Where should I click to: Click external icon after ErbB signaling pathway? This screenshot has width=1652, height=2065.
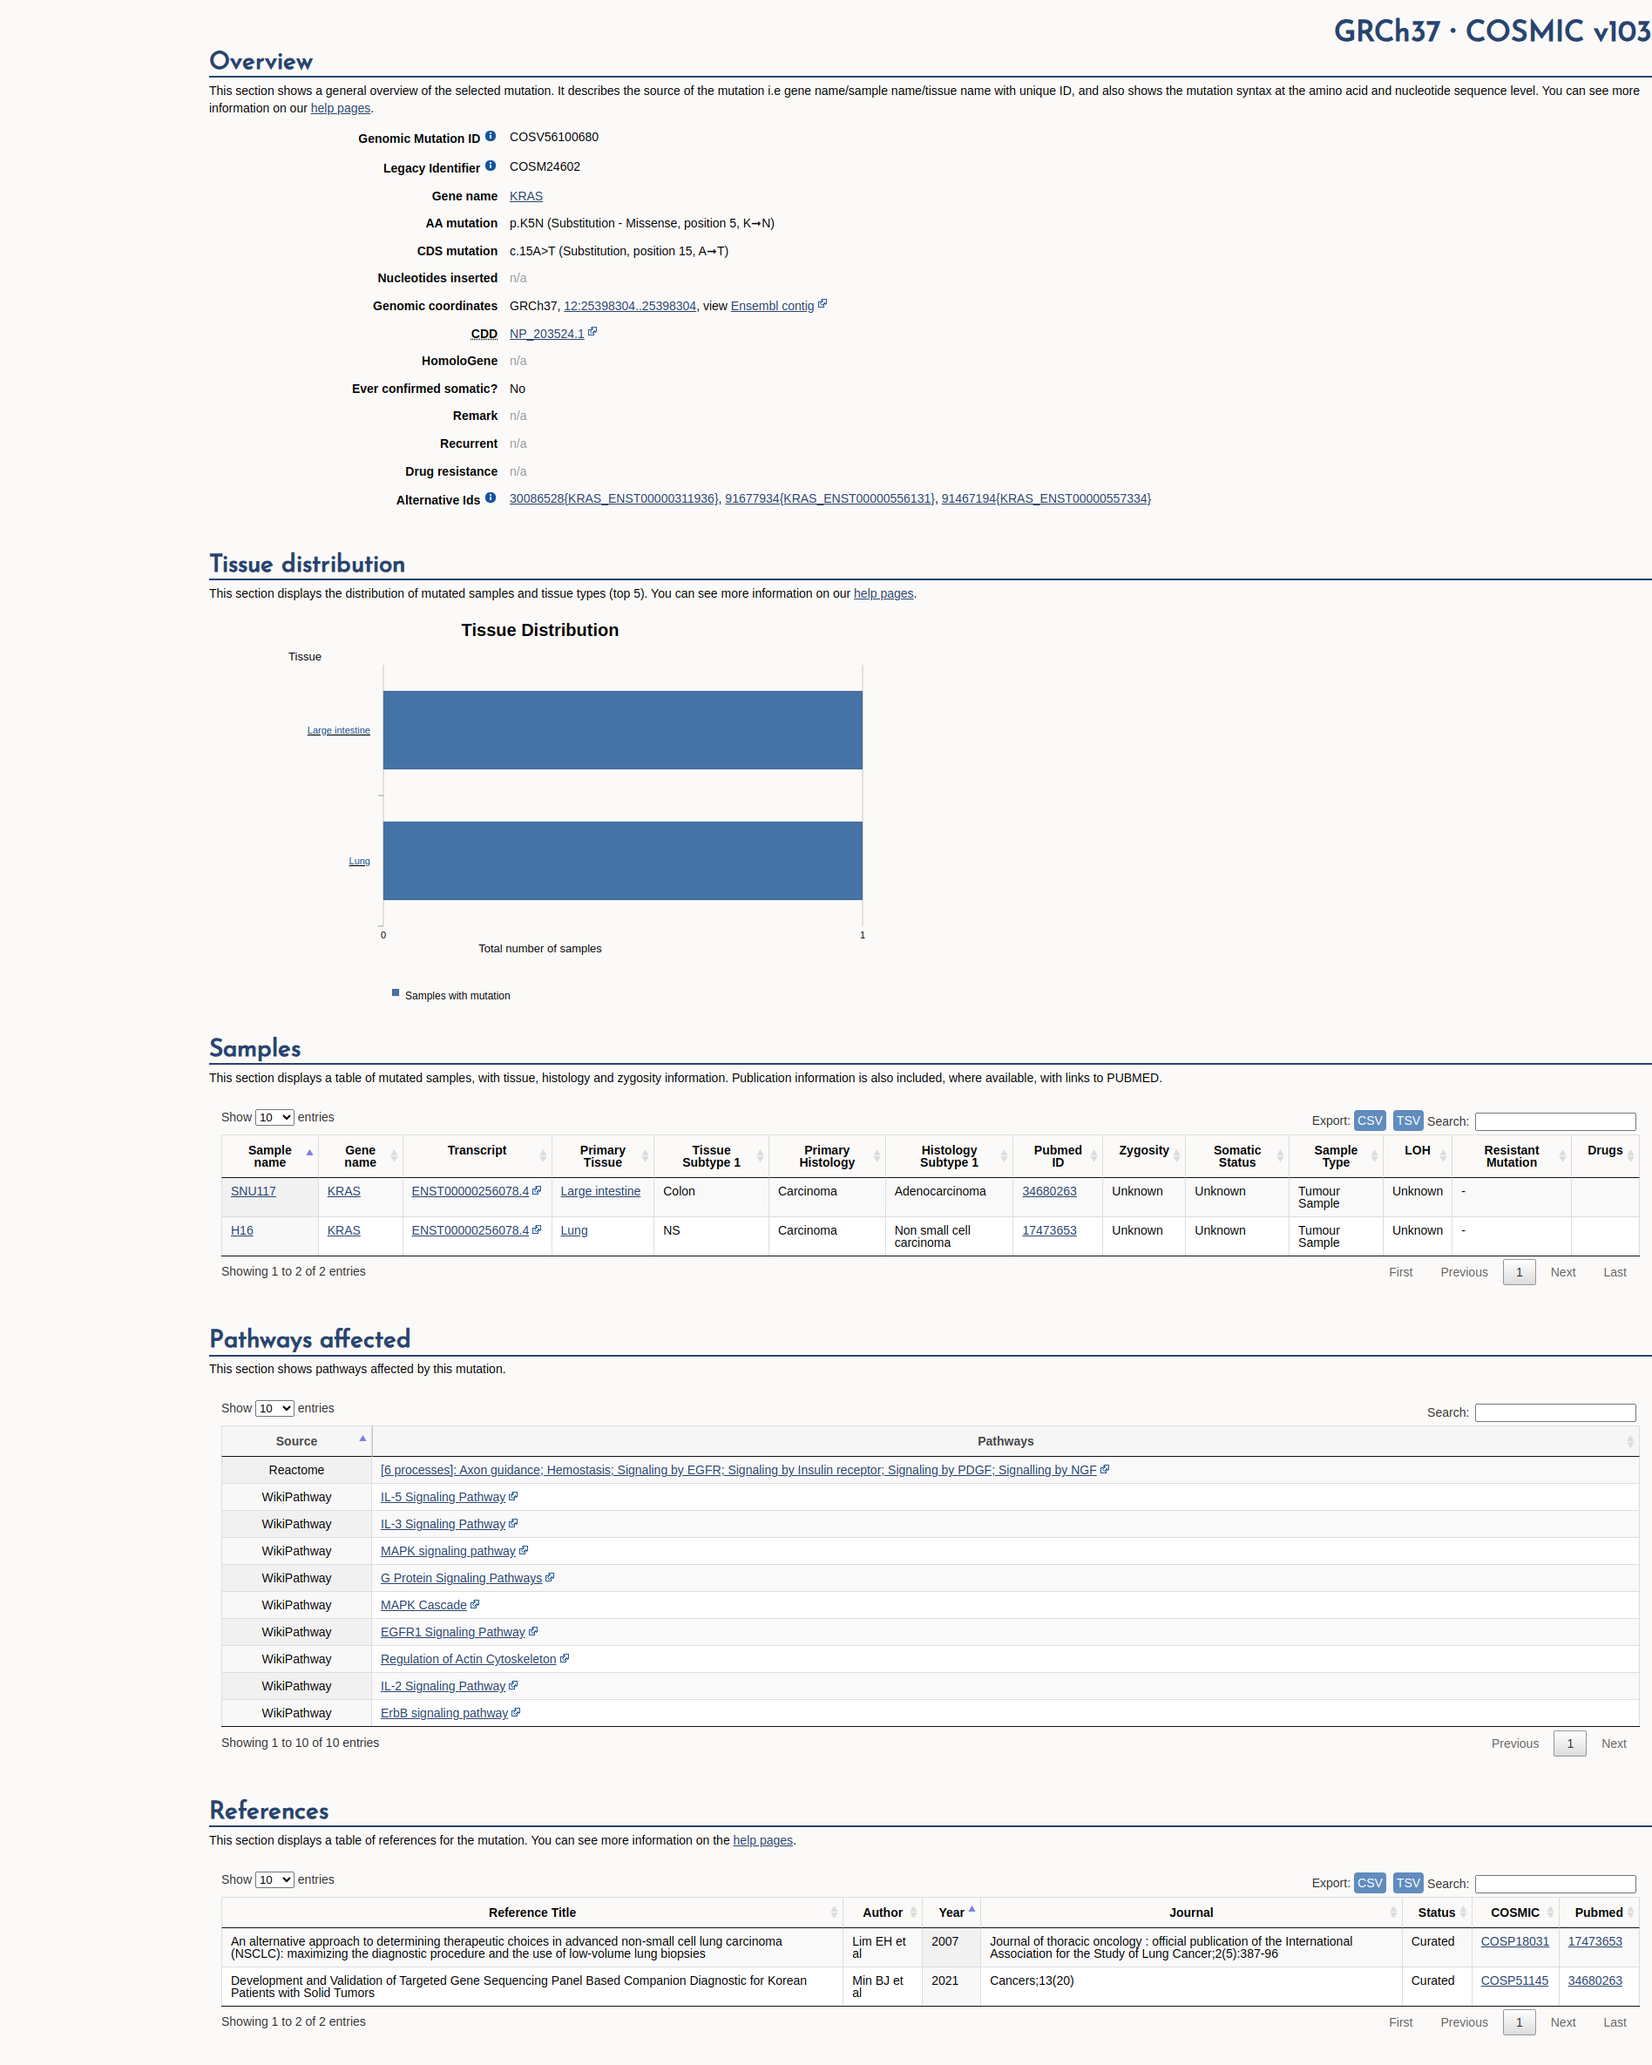tap(516, 1711)
